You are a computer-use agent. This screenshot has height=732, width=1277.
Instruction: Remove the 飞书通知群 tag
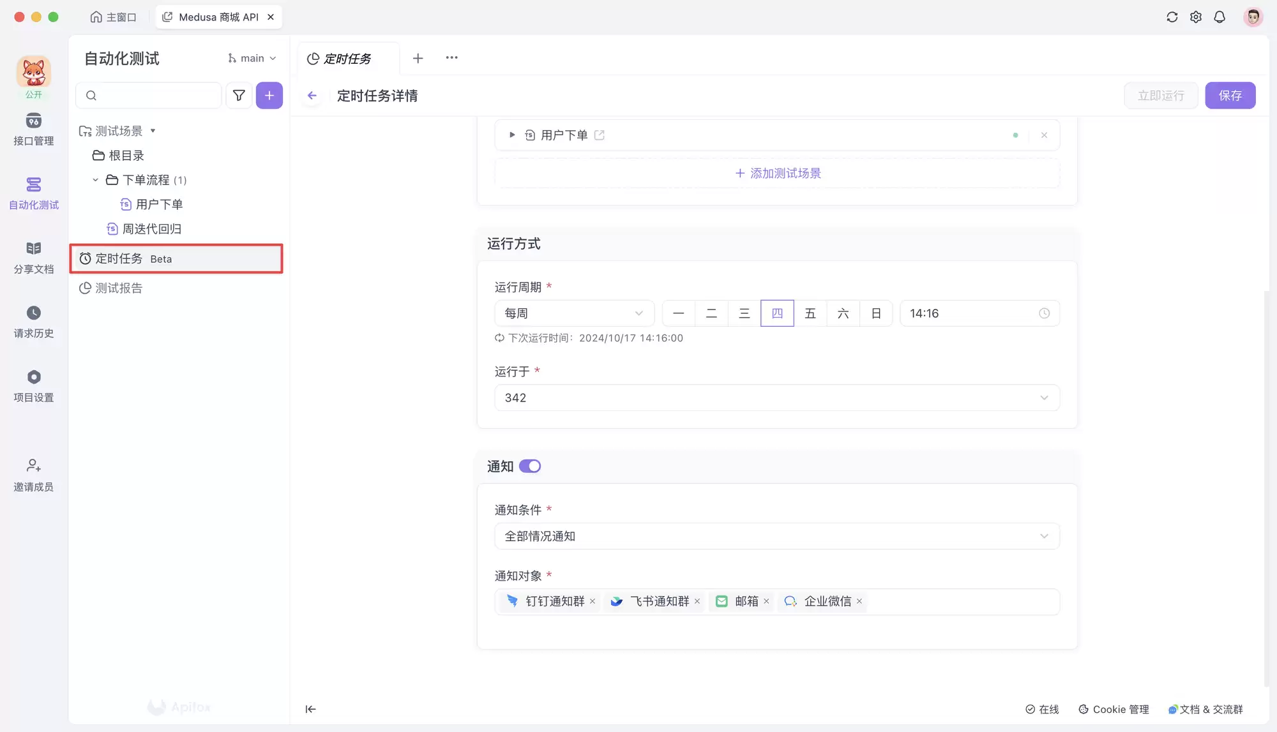coord(697,601)
